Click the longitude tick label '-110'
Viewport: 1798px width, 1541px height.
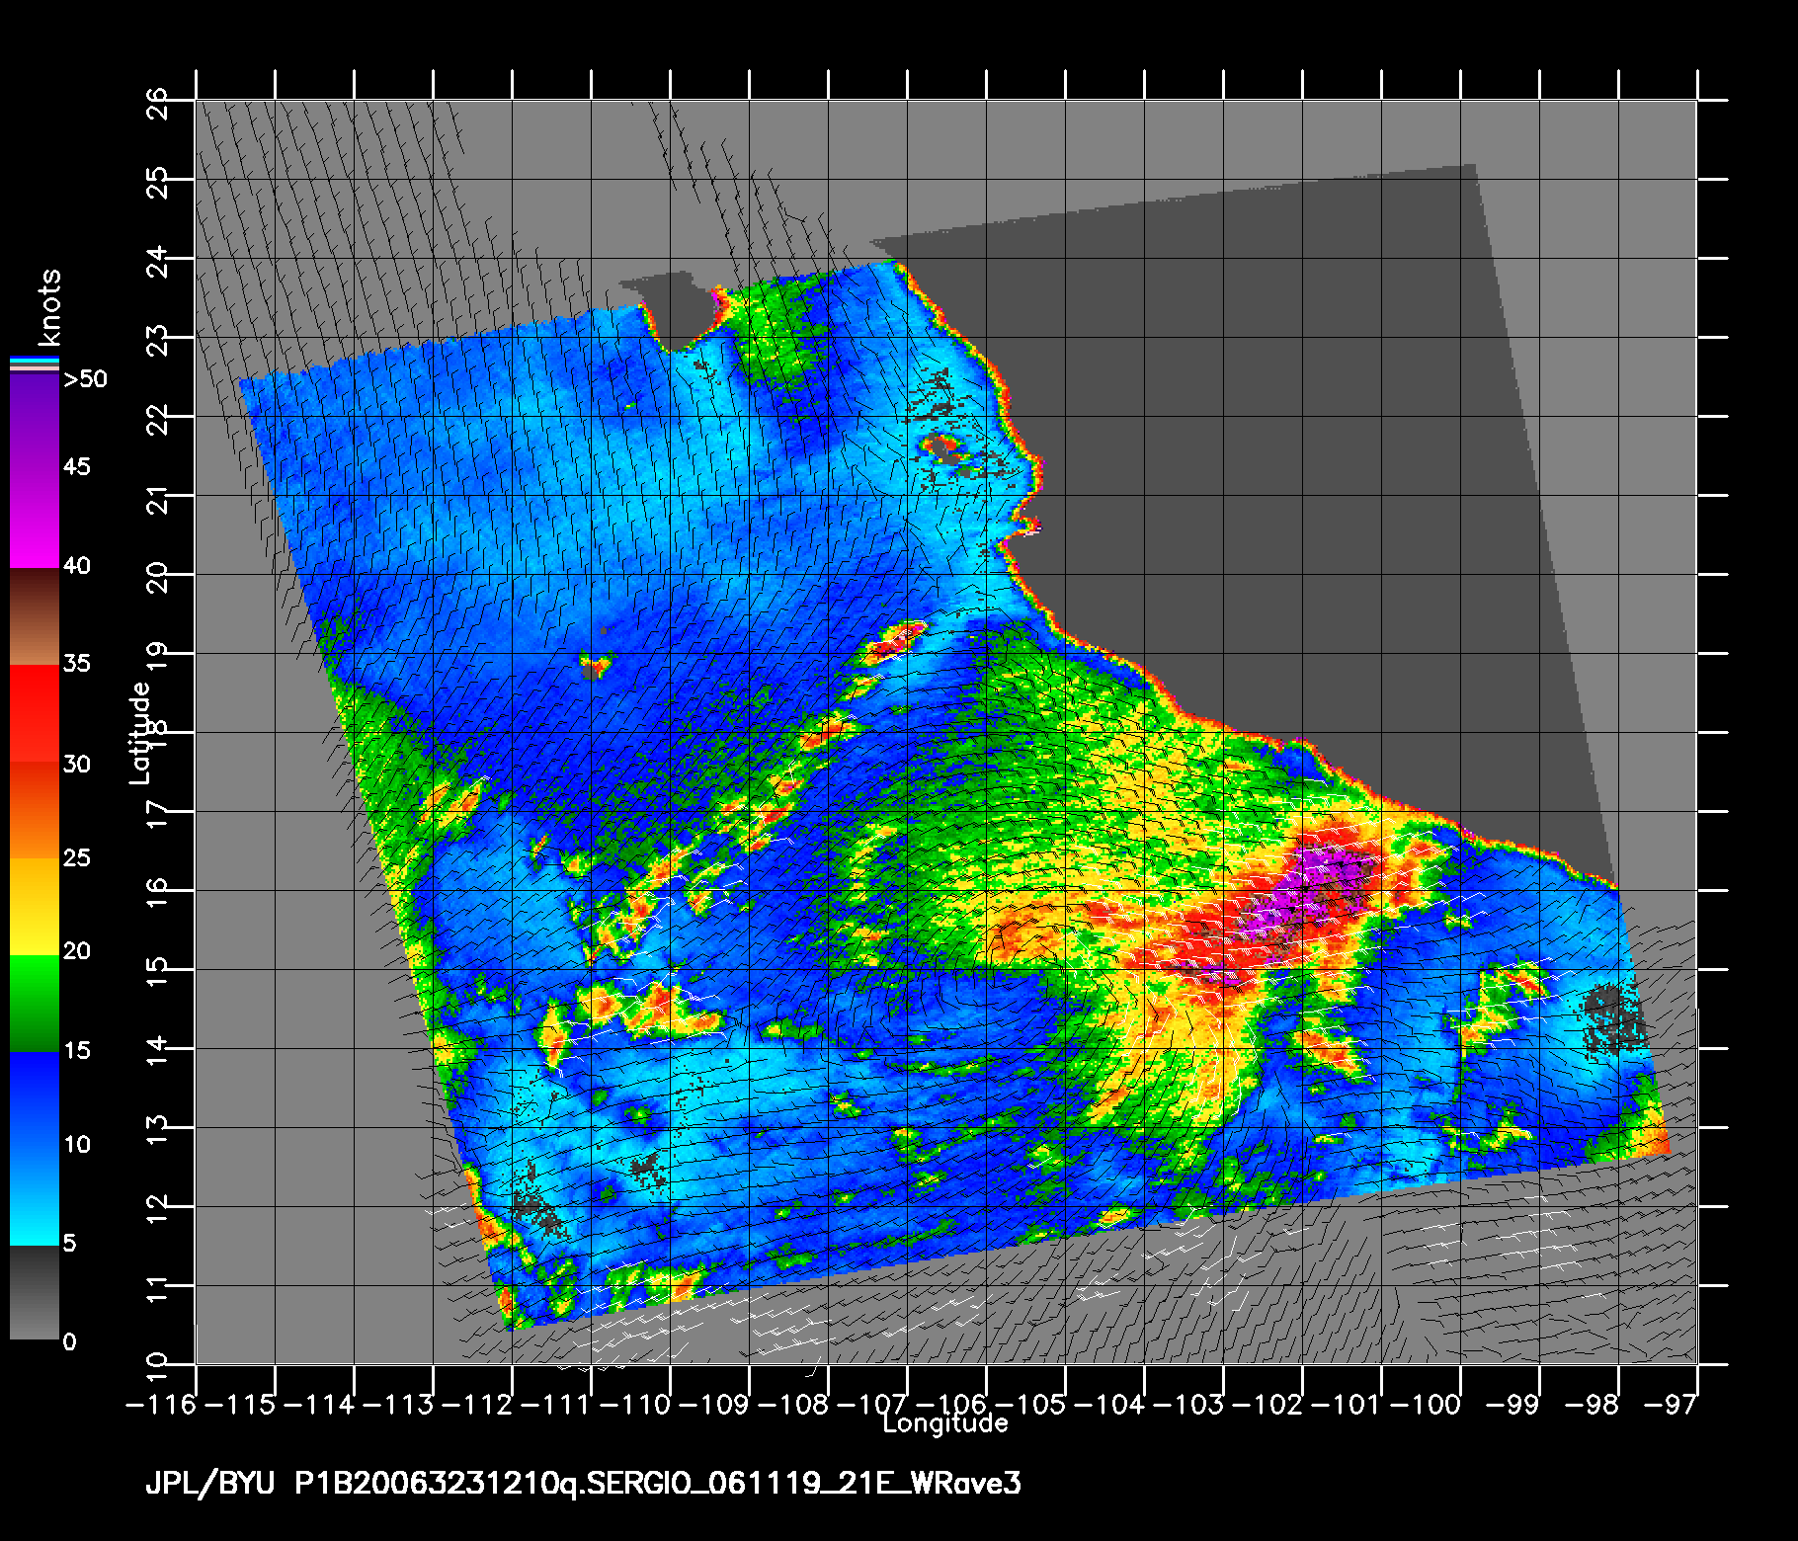637,1405
